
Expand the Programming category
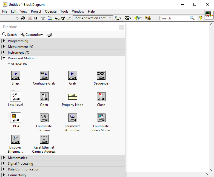coord(4,41)
